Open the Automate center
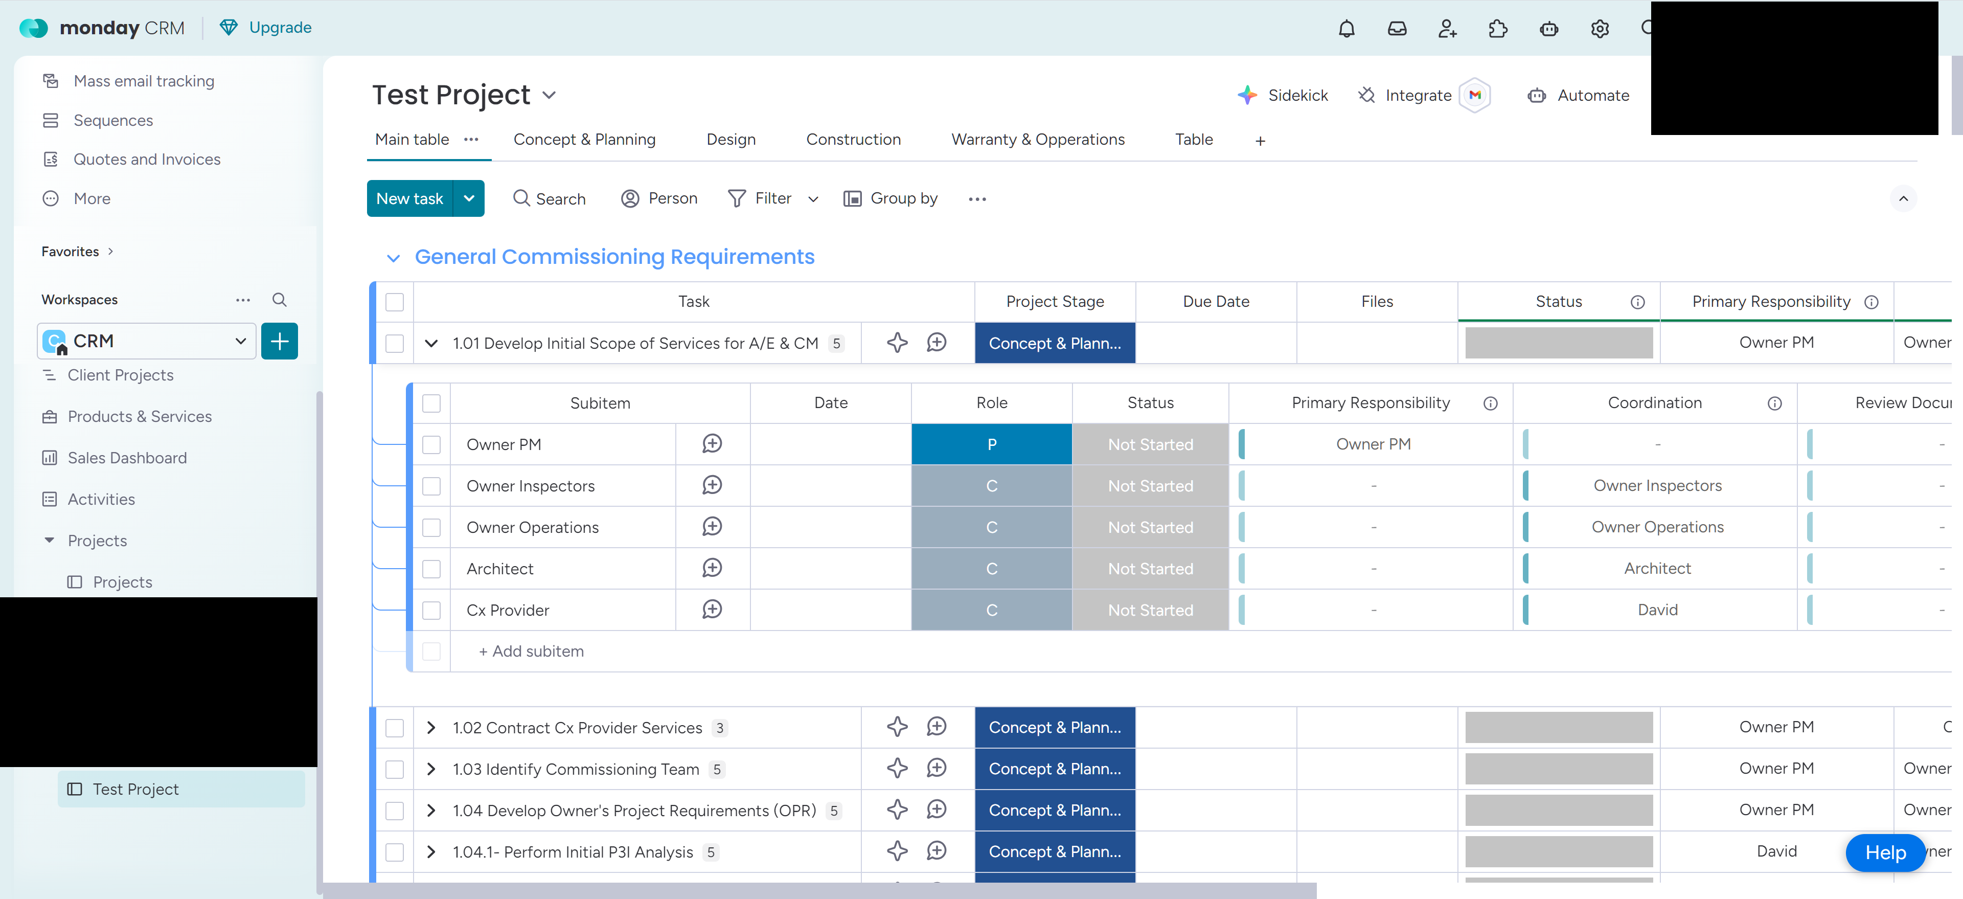Screen dimensions: 1963x899 tap(1578, 95)
